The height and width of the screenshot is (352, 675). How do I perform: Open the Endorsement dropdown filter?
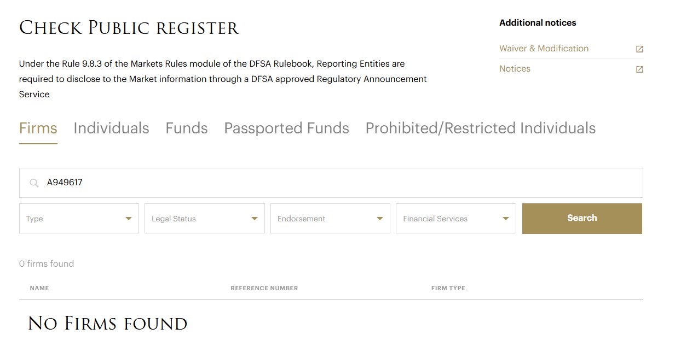[x=330, y=219]
